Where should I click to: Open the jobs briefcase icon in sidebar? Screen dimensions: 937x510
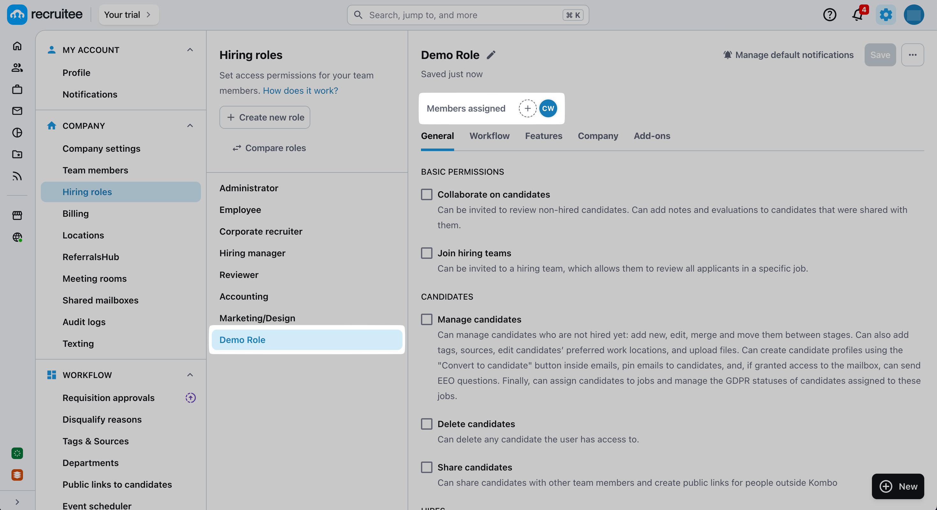click(x=17, y=89)
